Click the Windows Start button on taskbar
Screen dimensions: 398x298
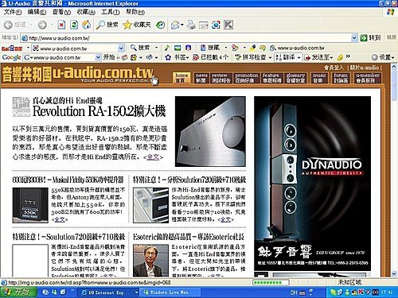(18, 292)
